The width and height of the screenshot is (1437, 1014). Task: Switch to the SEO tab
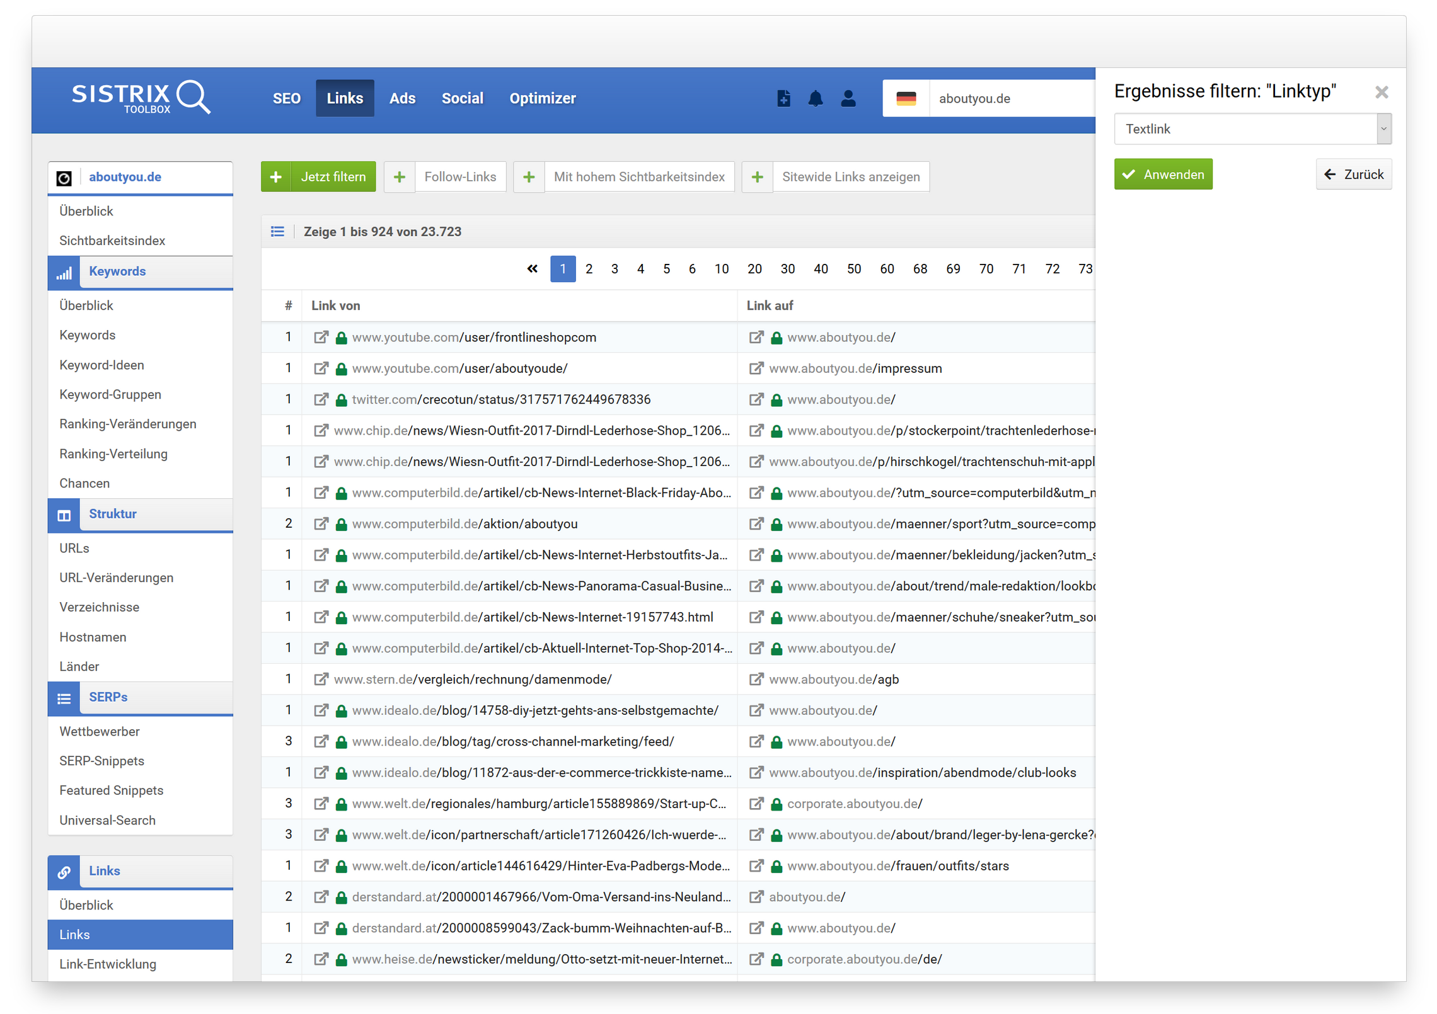pyautogui.click(x=286, y=98)
